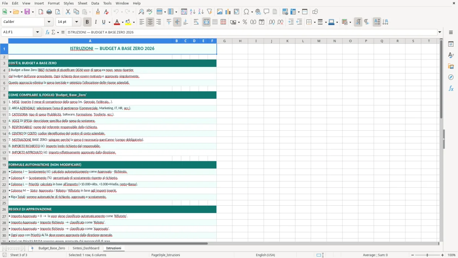Open the Tools menu
The height and width of the screenshot is (258, 458).
point(107,3)
